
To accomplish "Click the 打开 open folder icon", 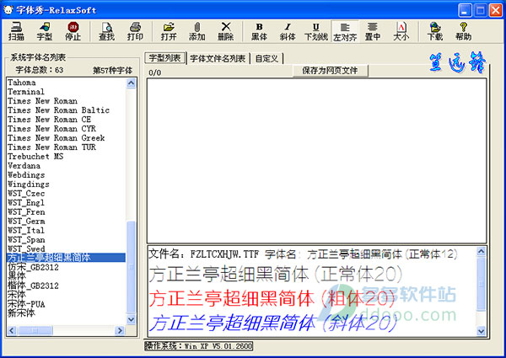I will pyautogui.click(x=169, y=31).
